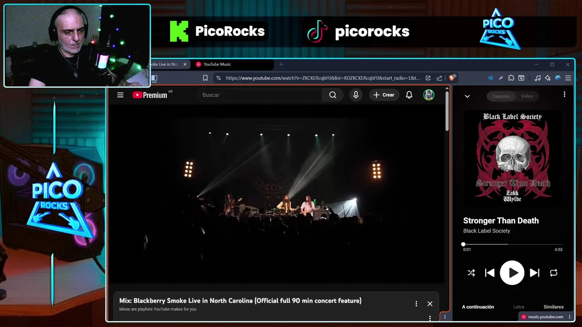The height and width of the screenshot is (327, 582).
Task: Skip to next track
Action: (535, 273)
